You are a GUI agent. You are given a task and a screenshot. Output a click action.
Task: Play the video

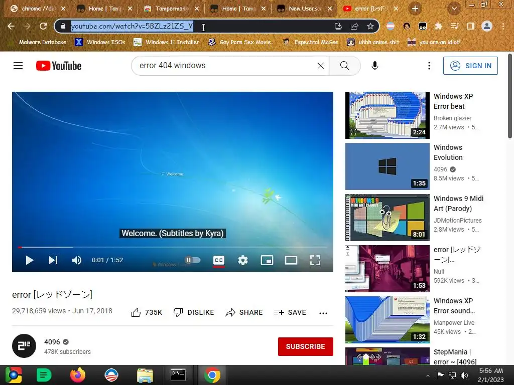click(30, 260)
